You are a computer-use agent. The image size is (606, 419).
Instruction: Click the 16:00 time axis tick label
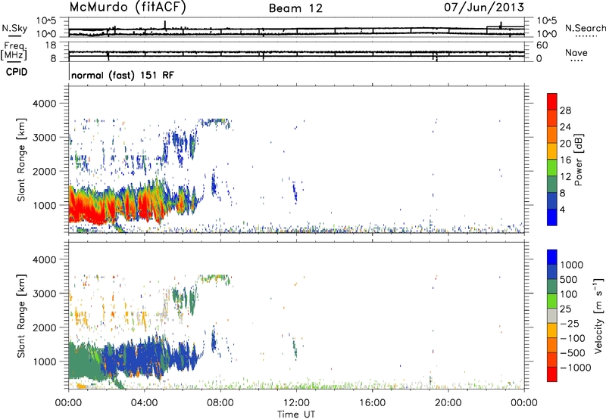click(x=372, y=403)
